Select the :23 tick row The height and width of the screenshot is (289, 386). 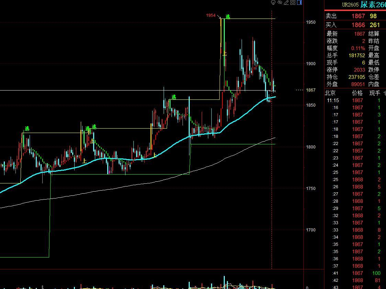[355, 158]
